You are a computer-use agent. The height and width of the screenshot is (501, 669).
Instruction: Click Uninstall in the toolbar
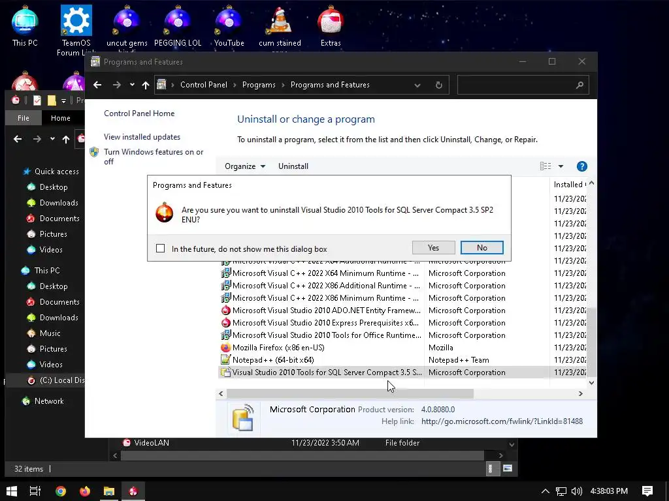293,166
